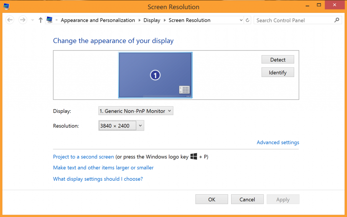This screenshot has height=217, width=347.
Task: Open recent locations dropdown arrow
Action: [x=33, y=20]
